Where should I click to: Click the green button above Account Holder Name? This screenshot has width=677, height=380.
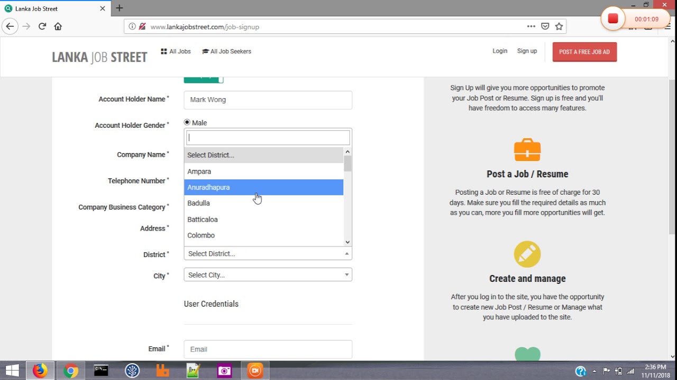coord(204,79)
